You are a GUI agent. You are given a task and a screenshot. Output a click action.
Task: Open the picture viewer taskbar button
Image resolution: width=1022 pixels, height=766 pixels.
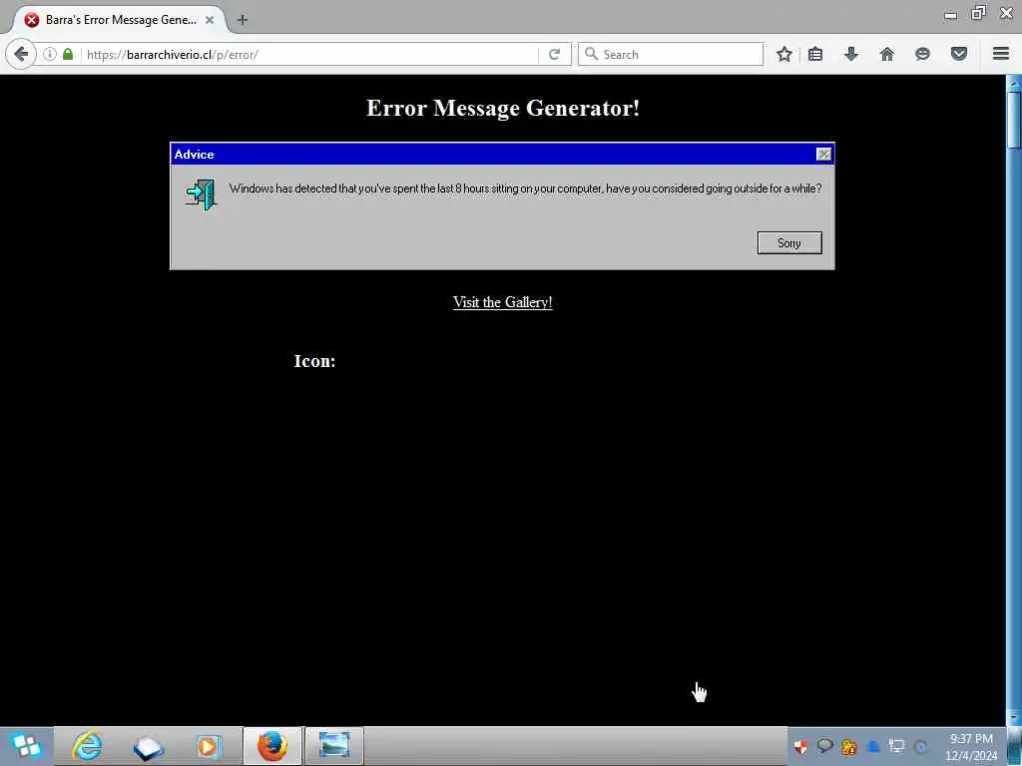point(333,746)
